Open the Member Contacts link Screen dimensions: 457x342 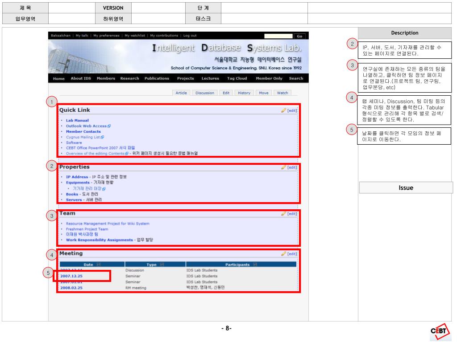pyautogui.click(x=83, y=131)
